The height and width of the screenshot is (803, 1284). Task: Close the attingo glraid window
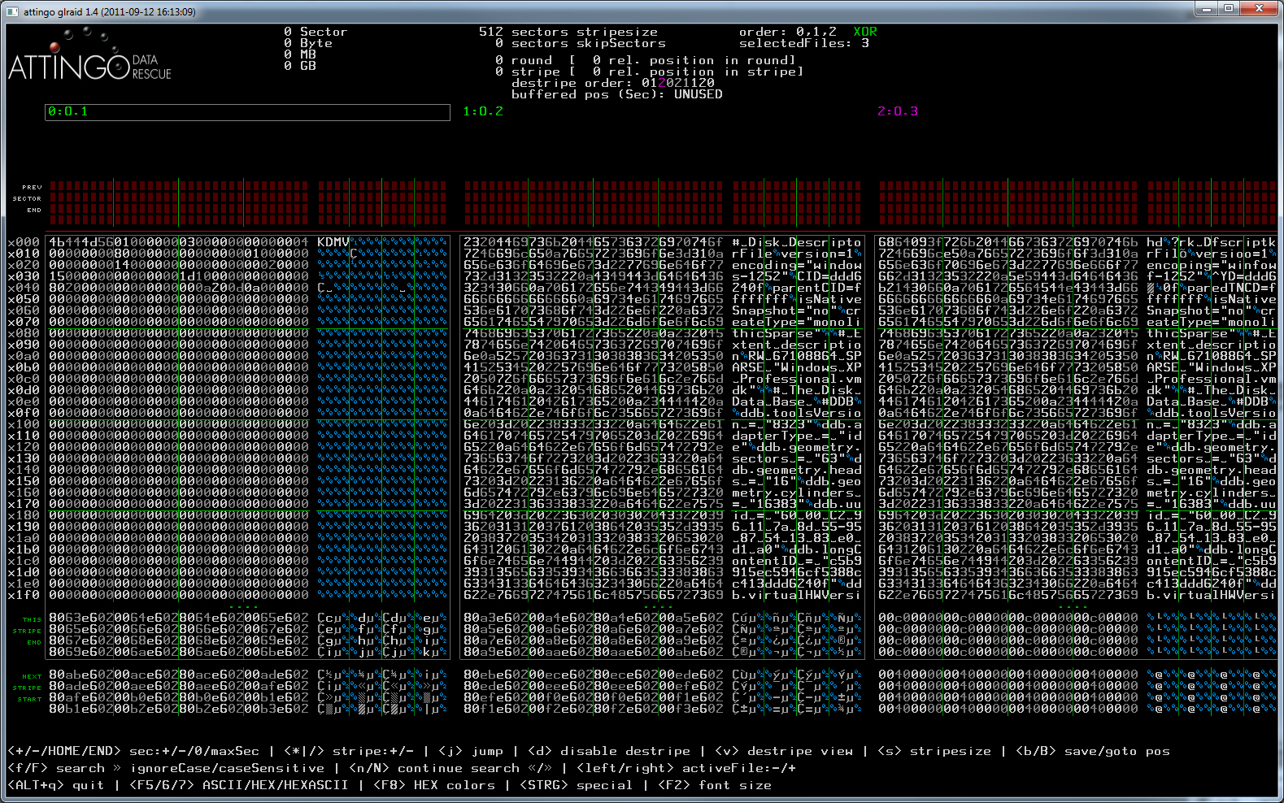coord(1259,9)
